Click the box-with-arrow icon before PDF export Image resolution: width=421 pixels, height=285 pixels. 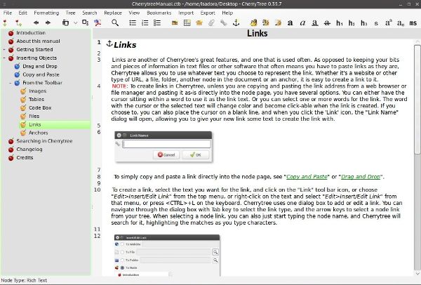[85, 23]
